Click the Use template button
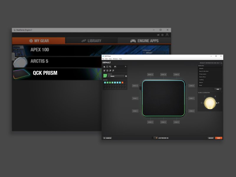This screenshot has height=177, width=236. [218, 89]
